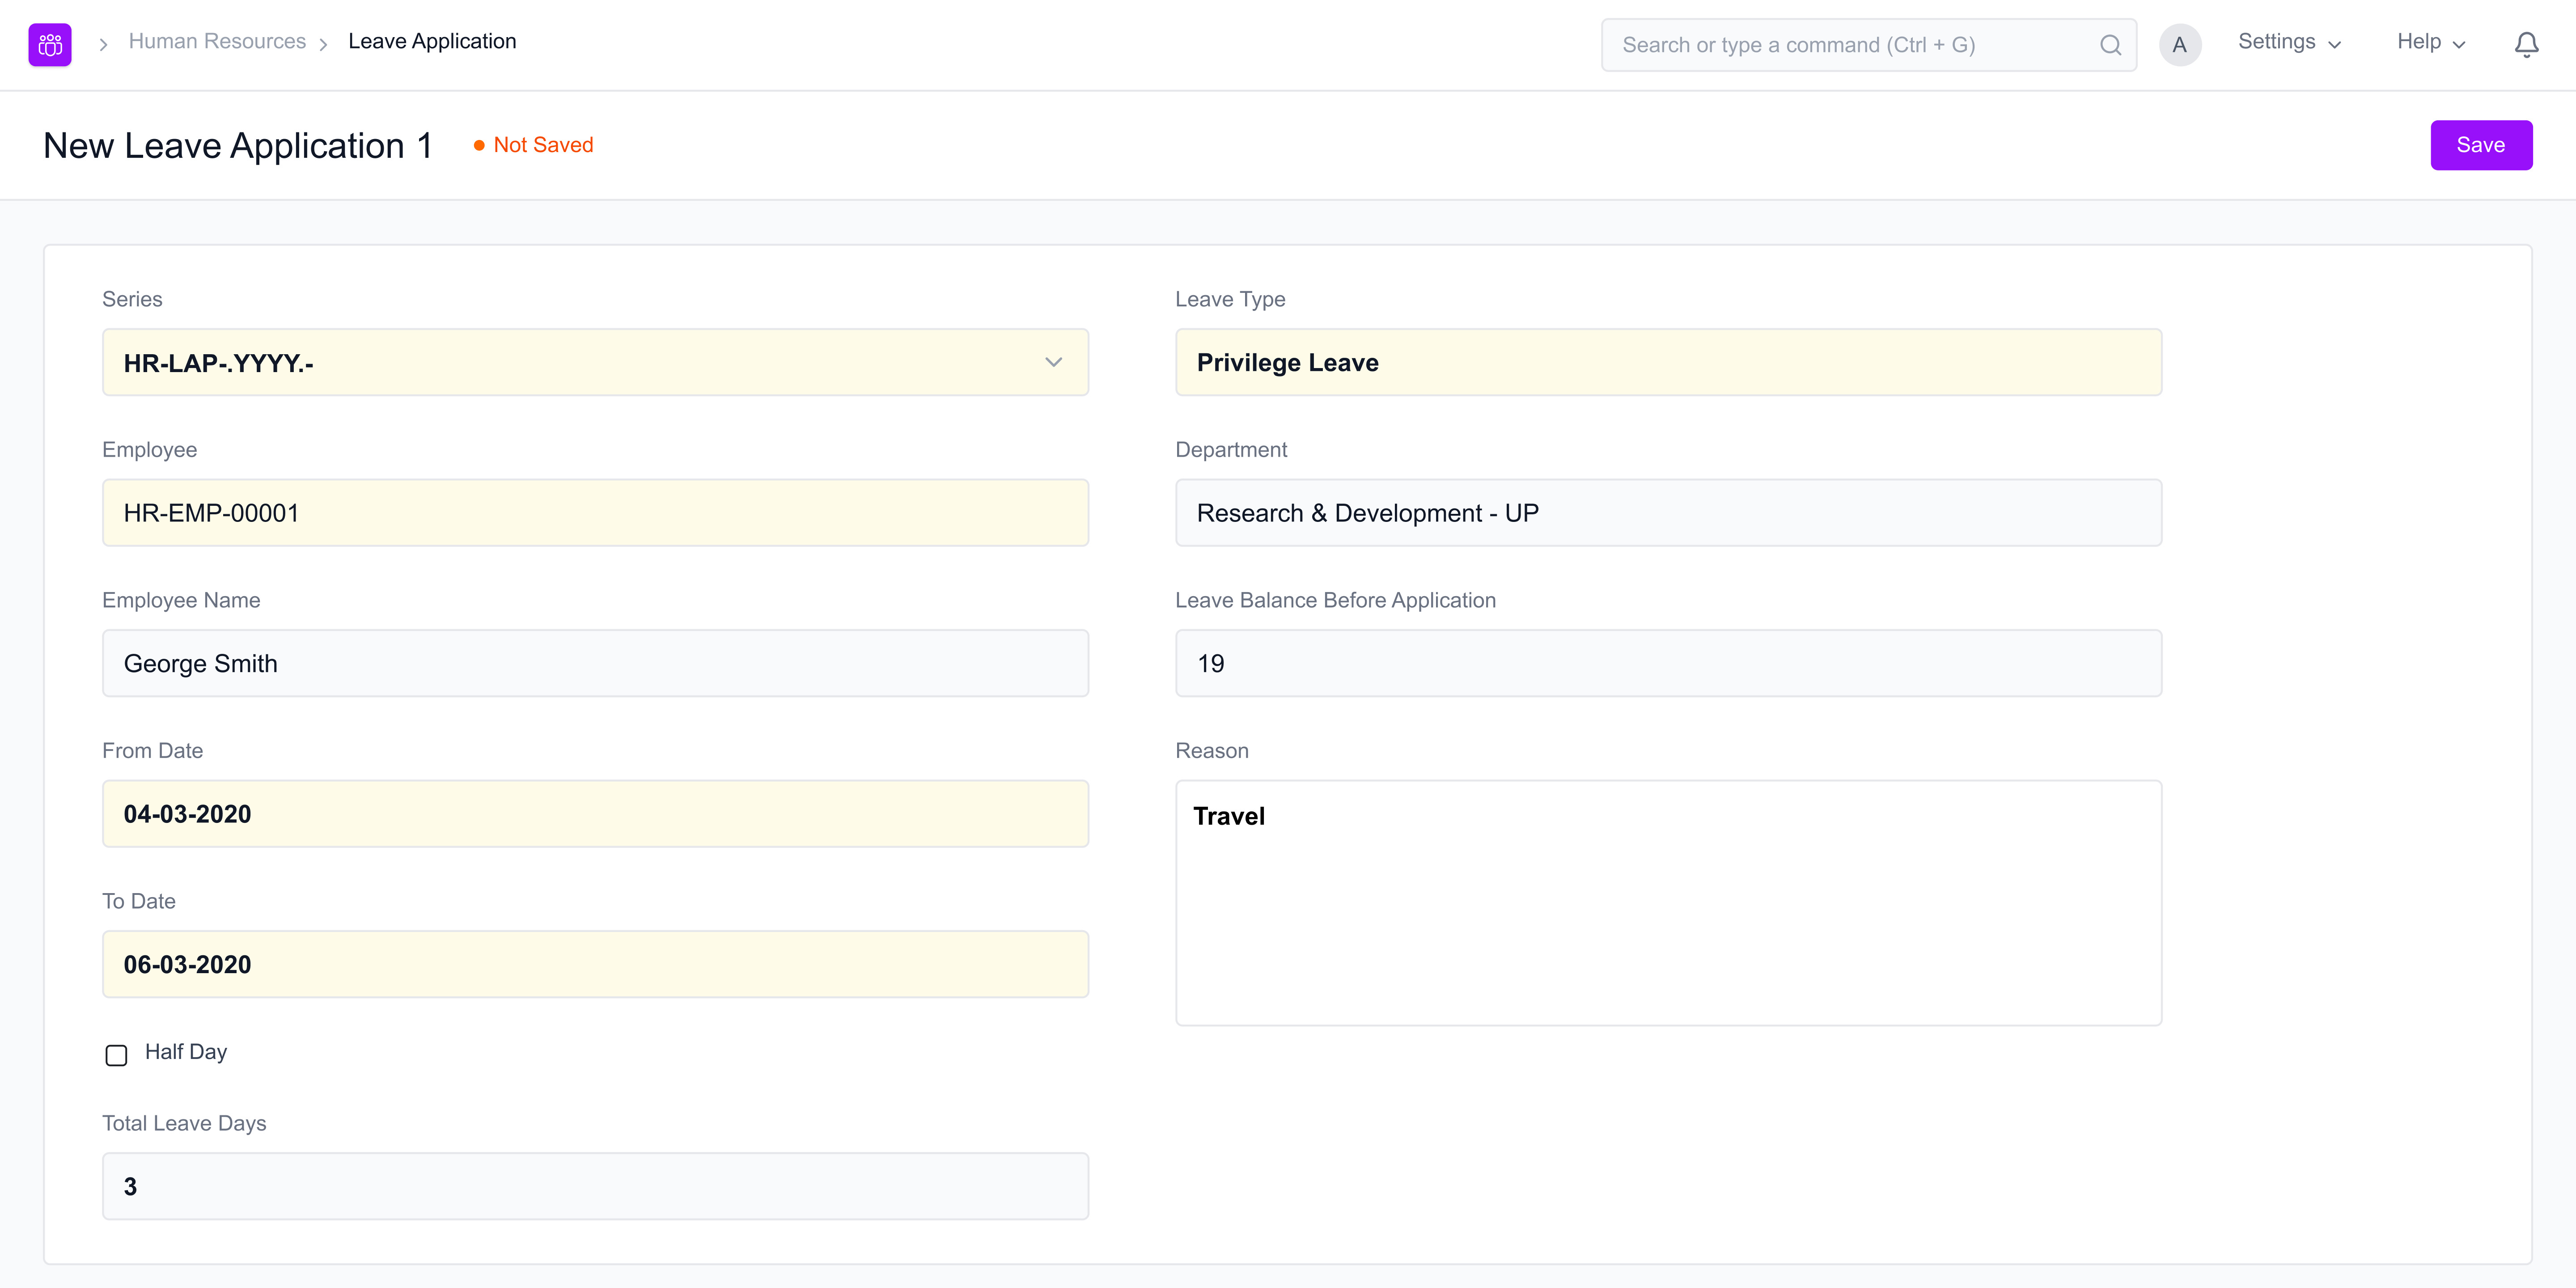Click the Leave Type field Privilege Leave
The width and height of the screenshot is (2576, 1288).
(x=1668, y=362)
